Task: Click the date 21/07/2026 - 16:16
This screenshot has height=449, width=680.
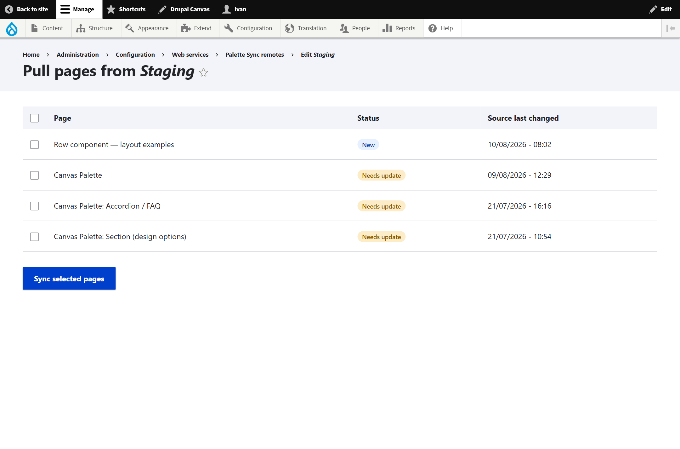Action: [x=519, y=206]
